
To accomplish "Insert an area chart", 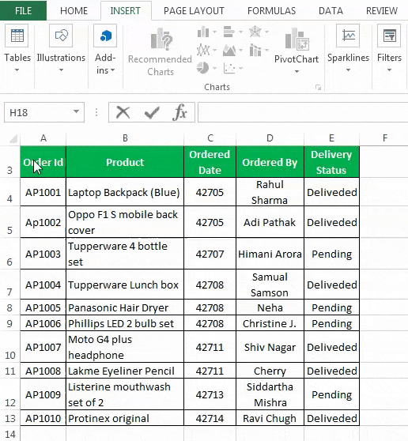I will click(229, 51).
